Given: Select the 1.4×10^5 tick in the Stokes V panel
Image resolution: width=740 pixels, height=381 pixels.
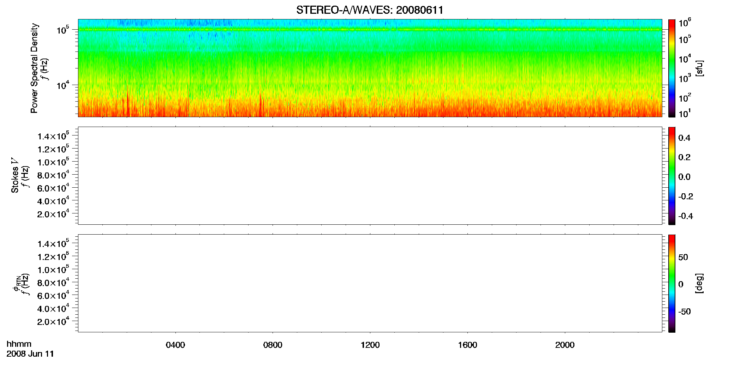Looking at the screenshot, I should pos(53,136).
